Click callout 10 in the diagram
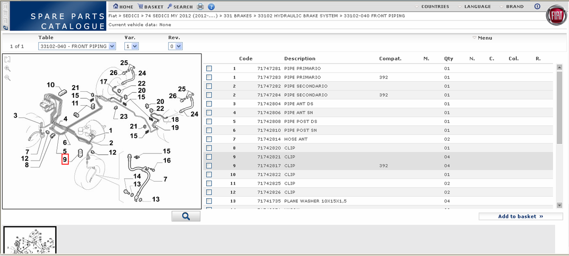The image size is (569, 256). 51,85
